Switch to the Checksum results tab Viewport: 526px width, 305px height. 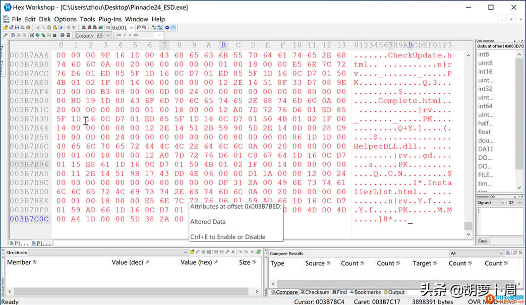click(315, 292)
